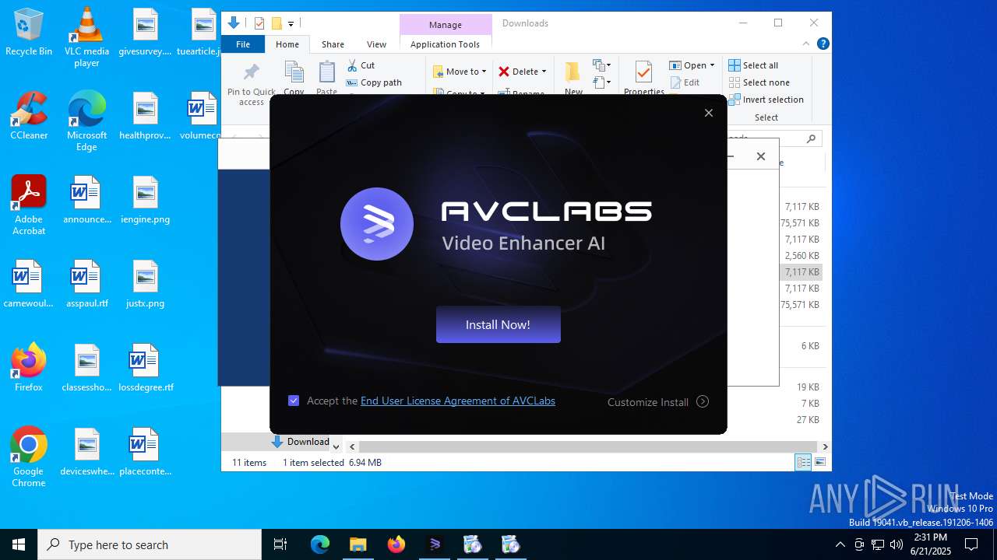Image resolution: width=997 pixels, height=560 pixels.
Task: Open VLC media player desktop icon
Action: click(x=86, y=37)
